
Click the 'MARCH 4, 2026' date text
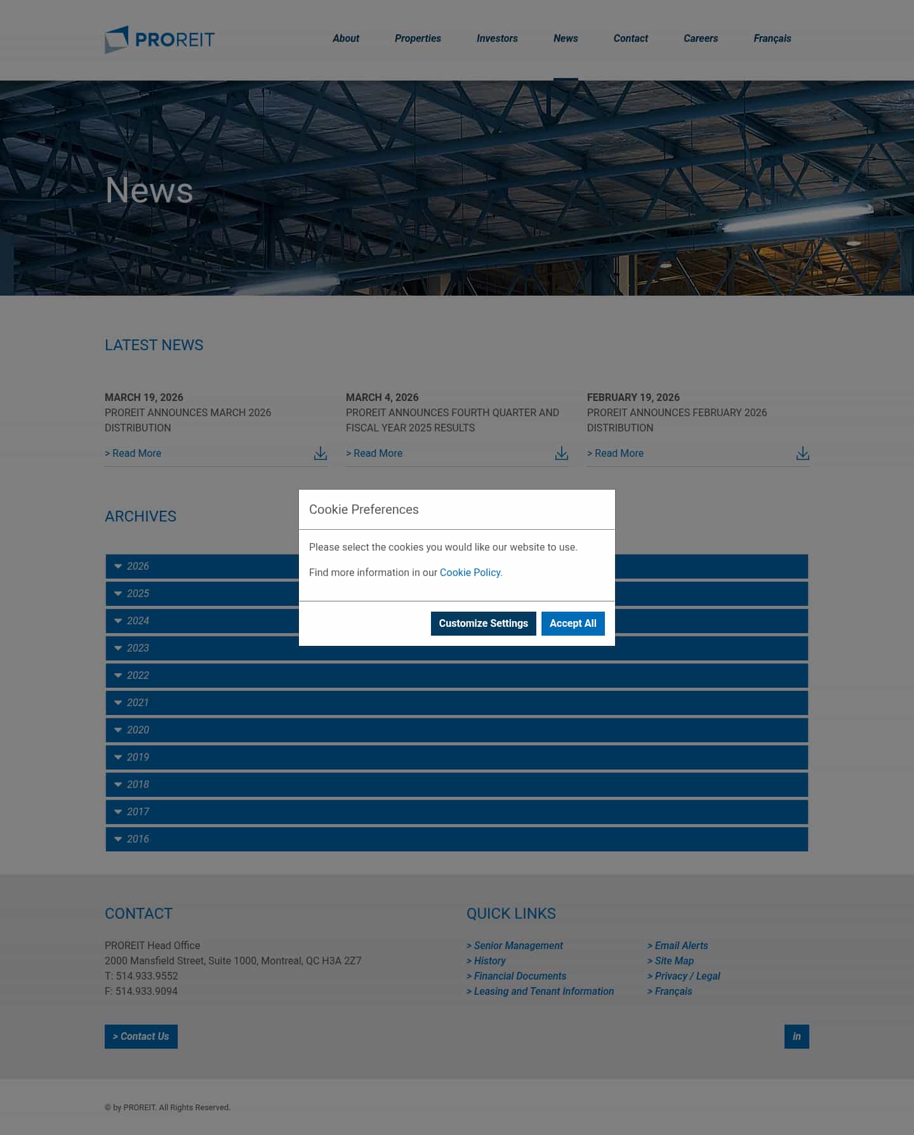382,398
